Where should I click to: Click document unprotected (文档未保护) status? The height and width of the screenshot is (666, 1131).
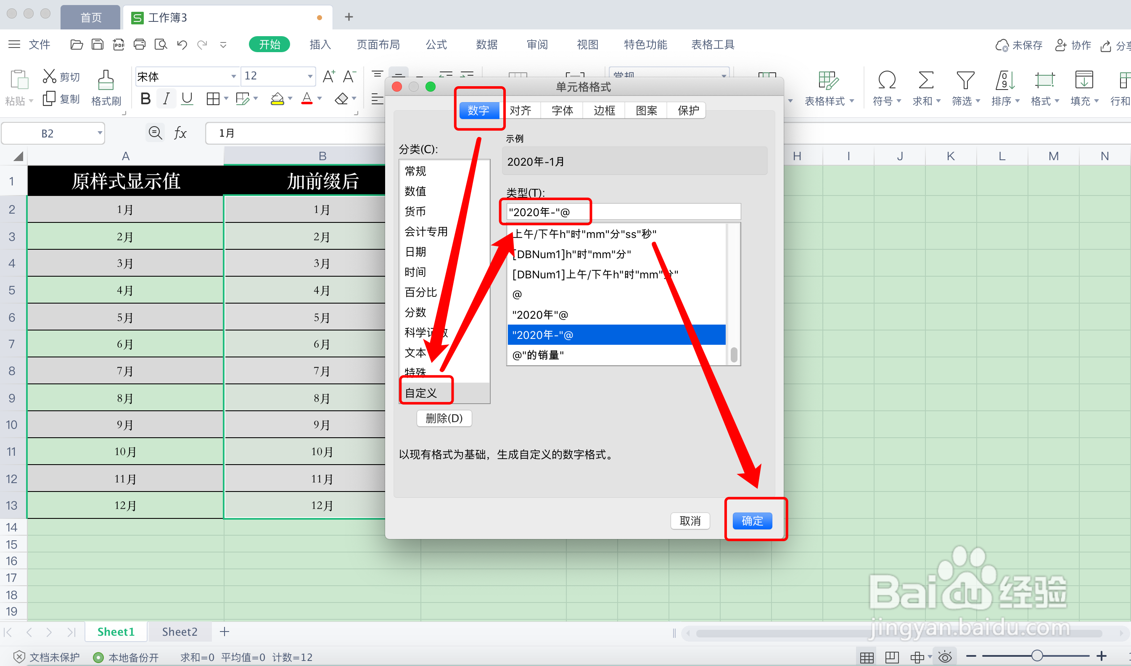pyautogui.click(x=46, y=658)
